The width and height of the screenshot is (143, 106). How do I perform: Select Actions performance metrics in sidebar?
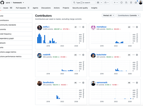(x=16, y=57)
